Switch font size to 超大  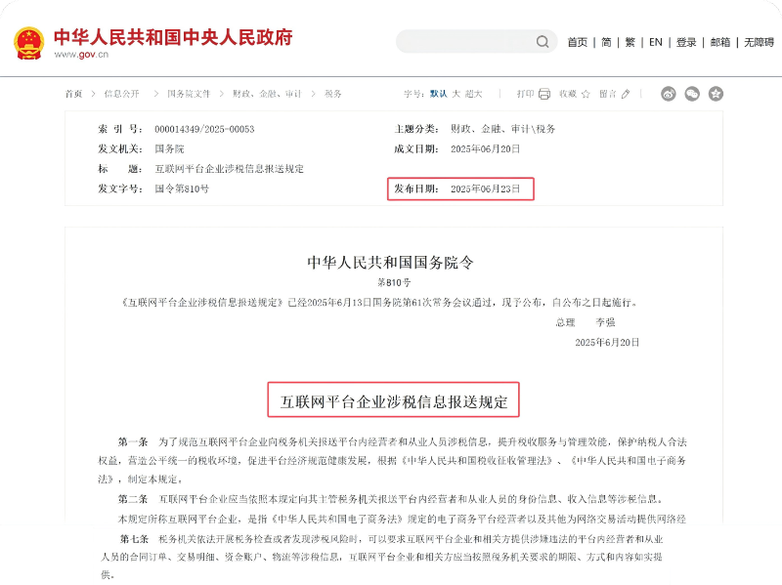click(x=473, y=93)
